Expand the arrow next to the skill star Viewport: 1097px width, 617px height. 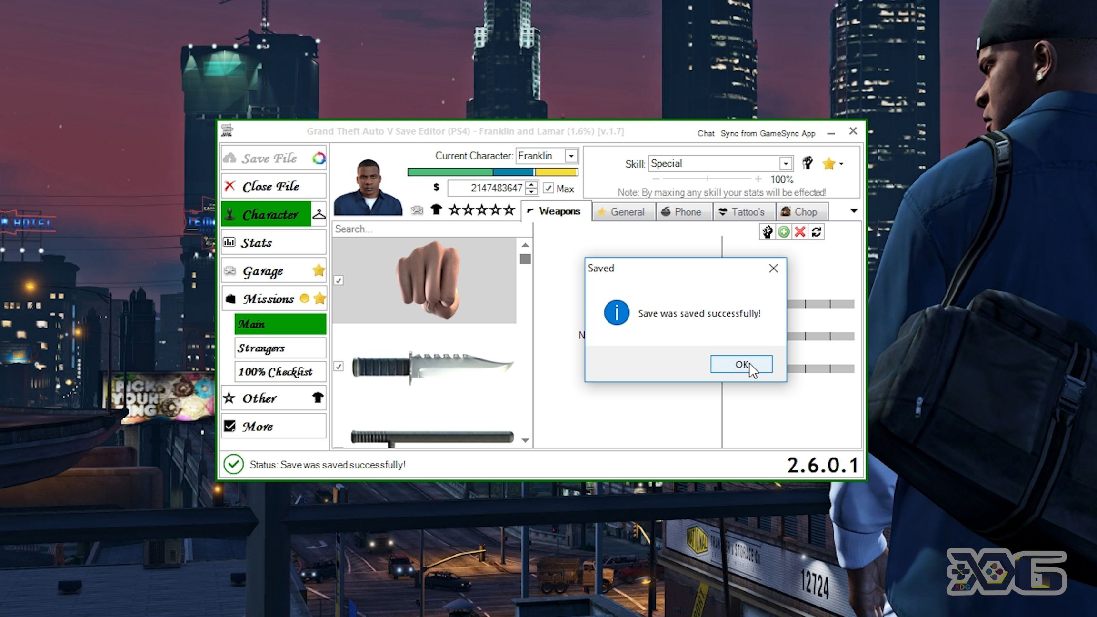pos(841,164)
